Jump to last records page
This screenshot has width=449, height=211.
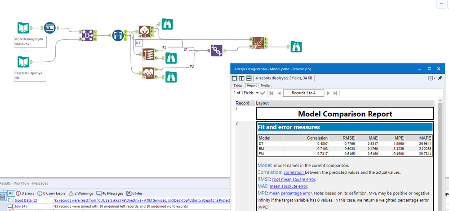[335, 93]
